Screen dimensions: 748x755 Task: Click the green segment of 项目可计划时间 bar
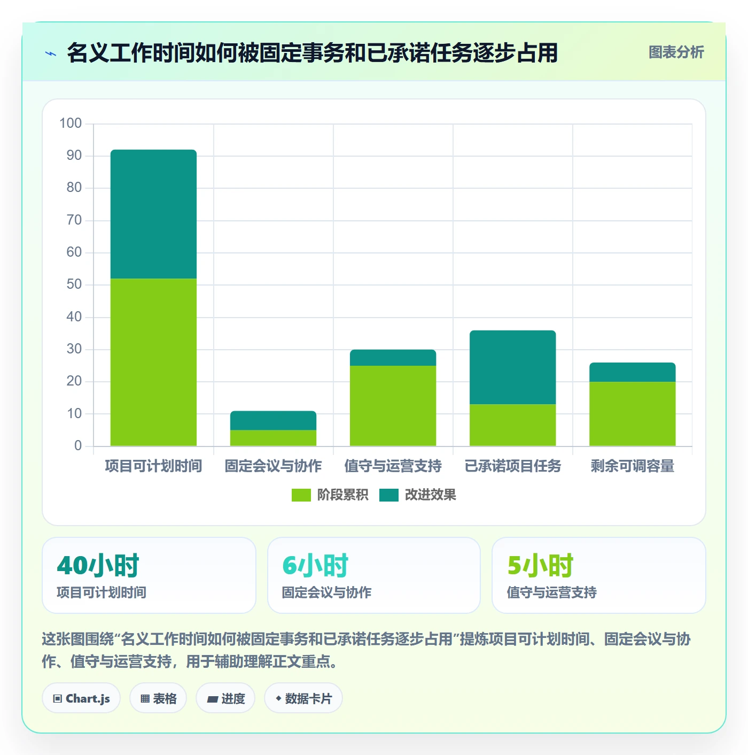153,362
